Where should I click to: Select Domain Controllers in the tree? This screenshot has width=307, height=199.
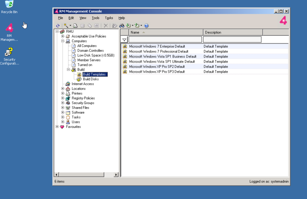[90, 51]
